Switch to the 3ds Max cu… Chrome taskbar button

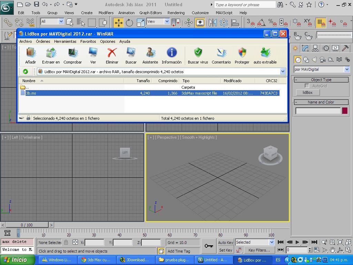(x=97, y=260)
